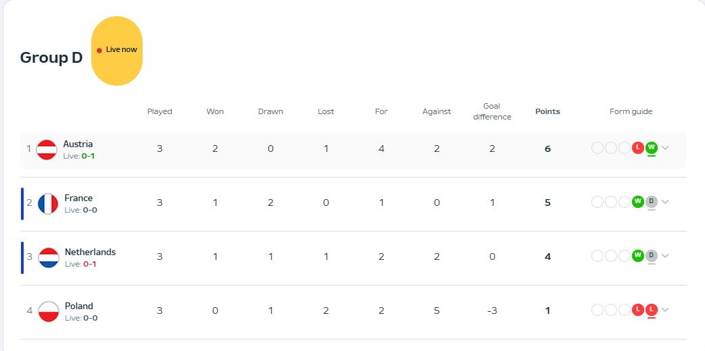705x351 pixels.
Task: Click the Goal difference column header
Action: (x=492, y=111)
